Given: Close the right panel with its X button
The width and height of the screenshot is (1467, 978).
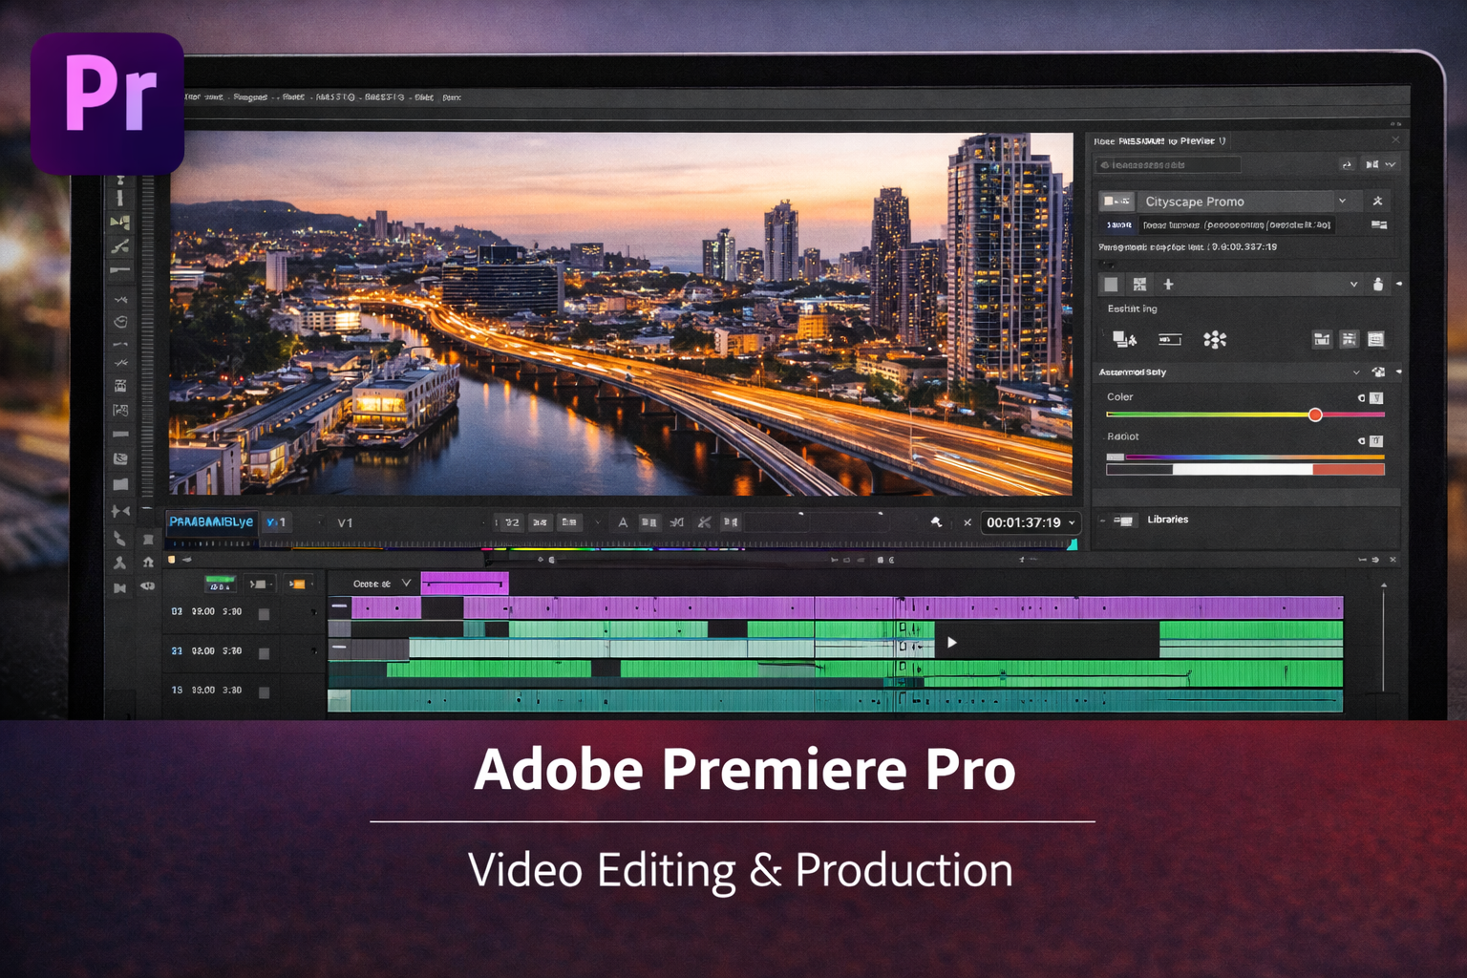Looking at the screenshot, I should pyautogui.click(x=1395, y=140).
